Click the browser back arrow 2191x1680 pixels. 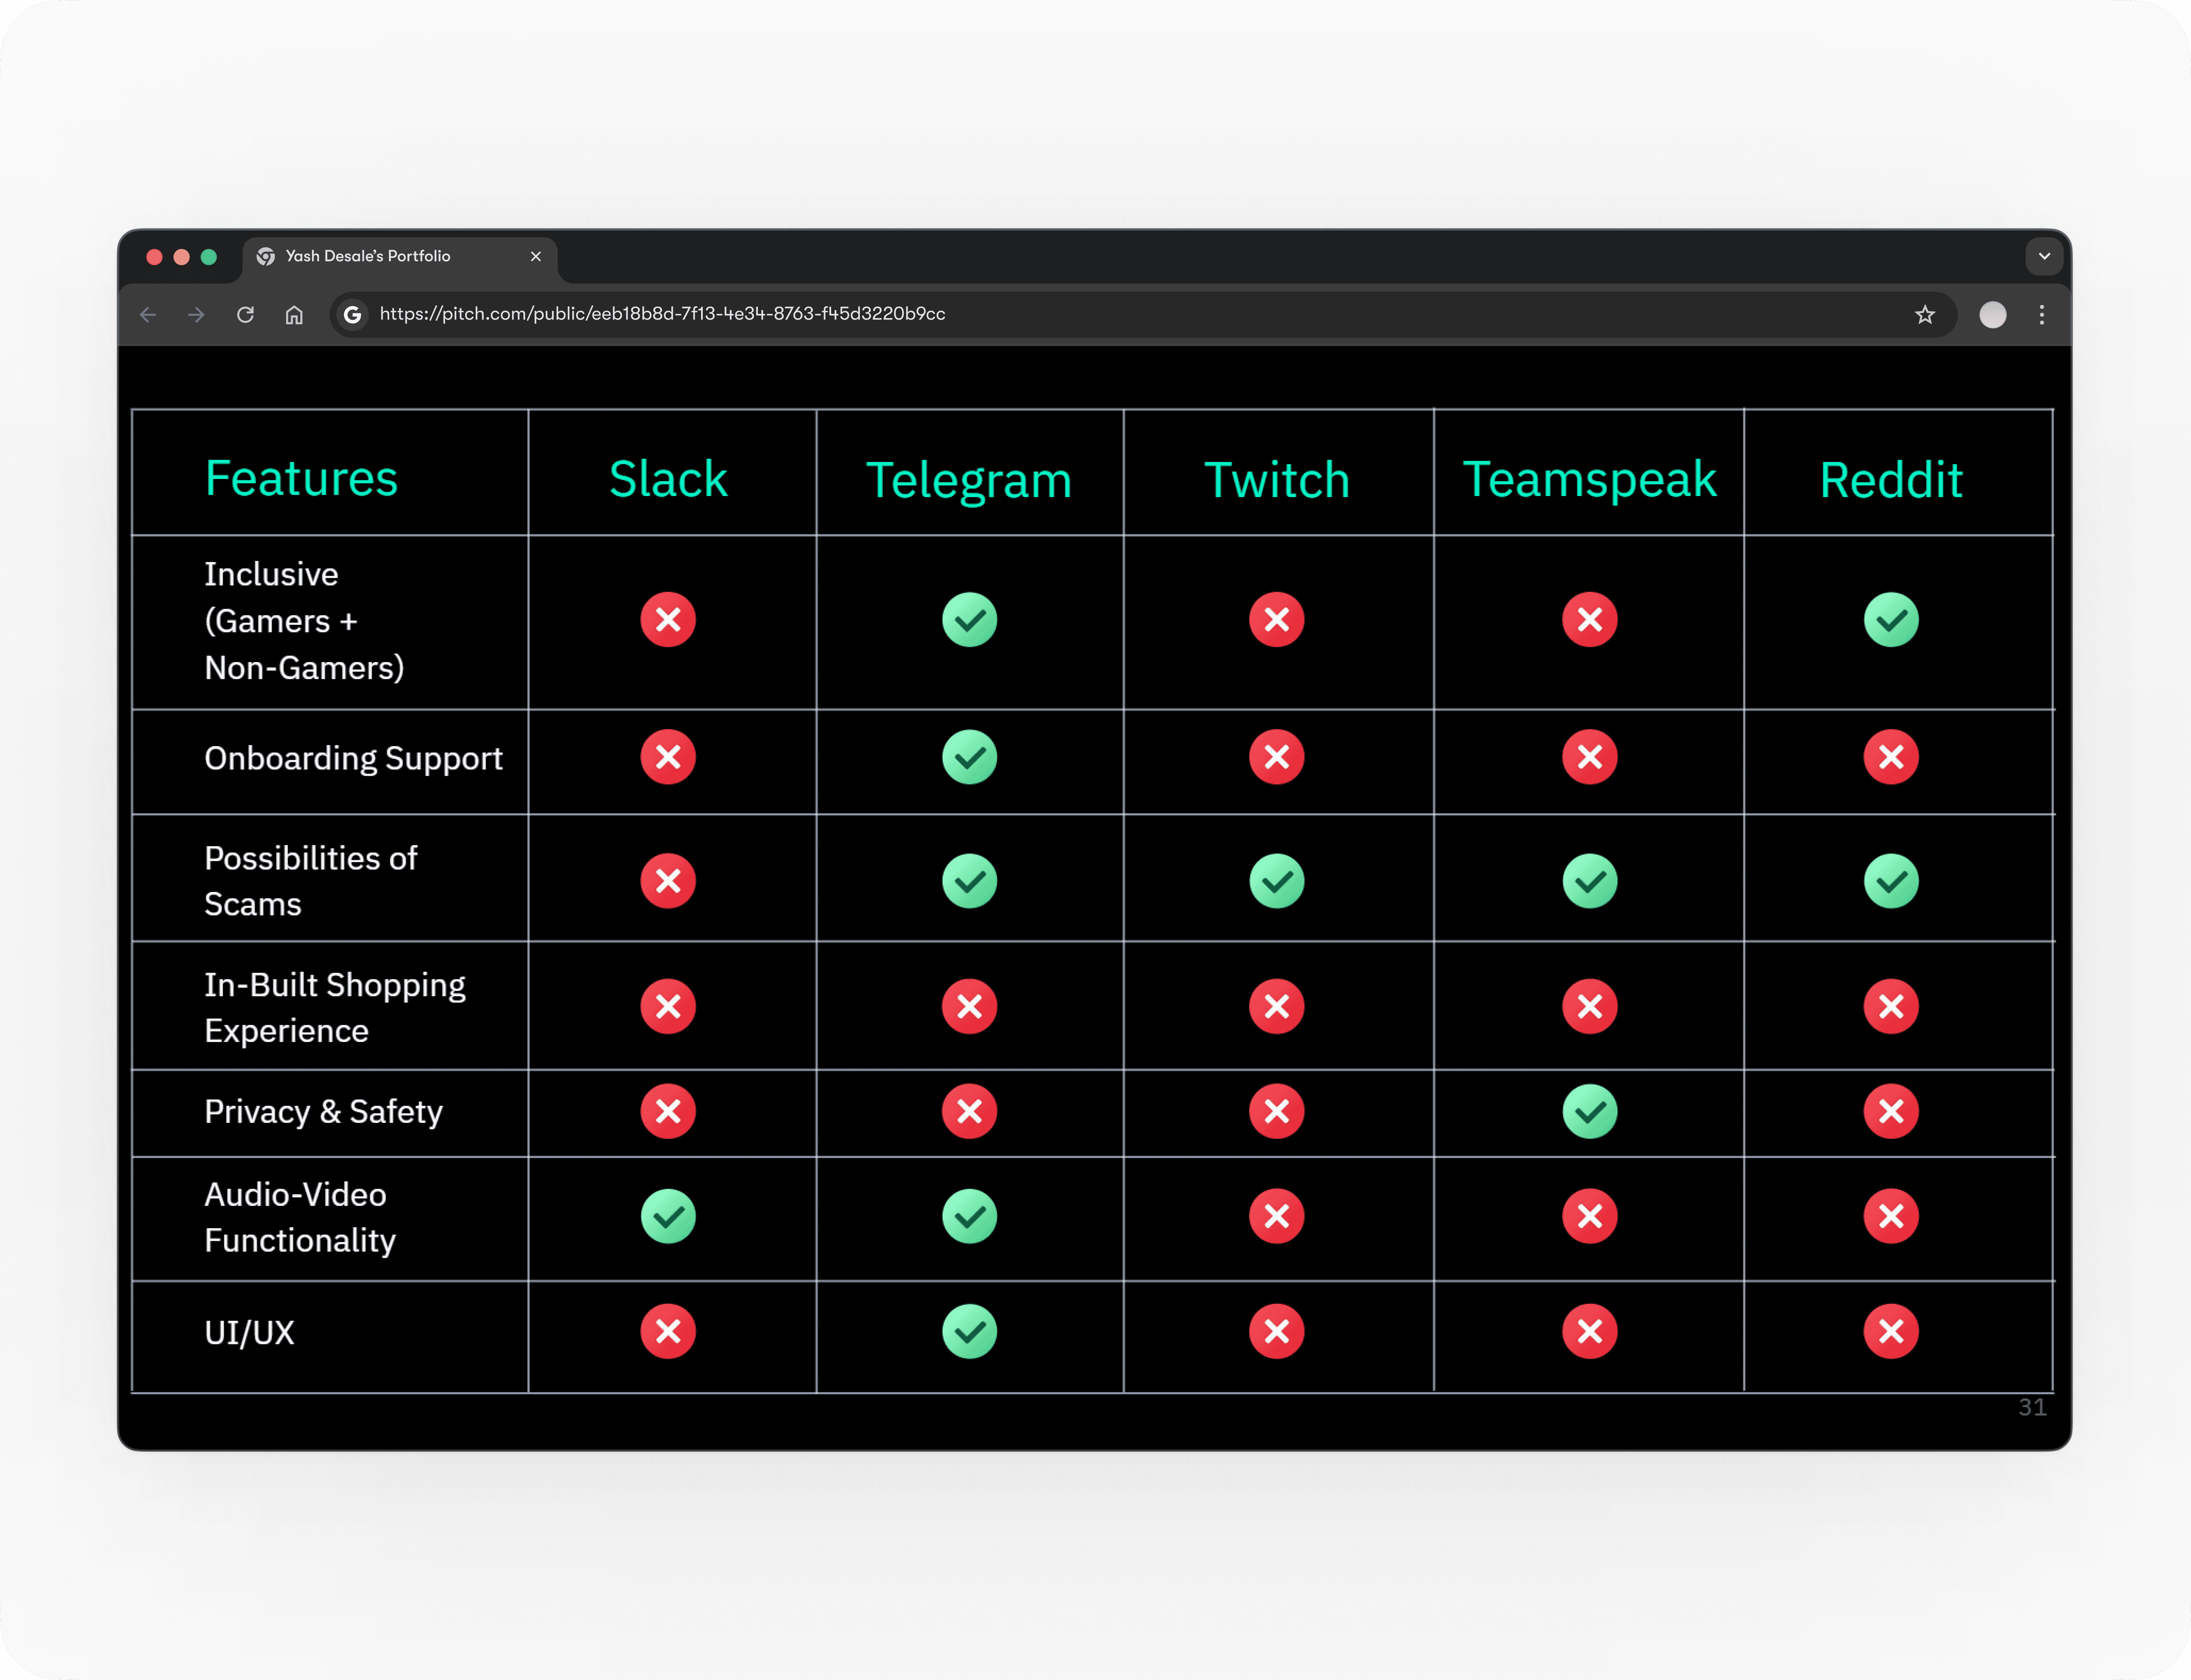click(x=148, y=315)
